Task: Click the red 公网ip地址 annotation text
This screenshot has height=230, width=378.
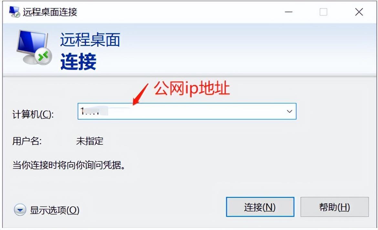Action: (x=192, y=89)
